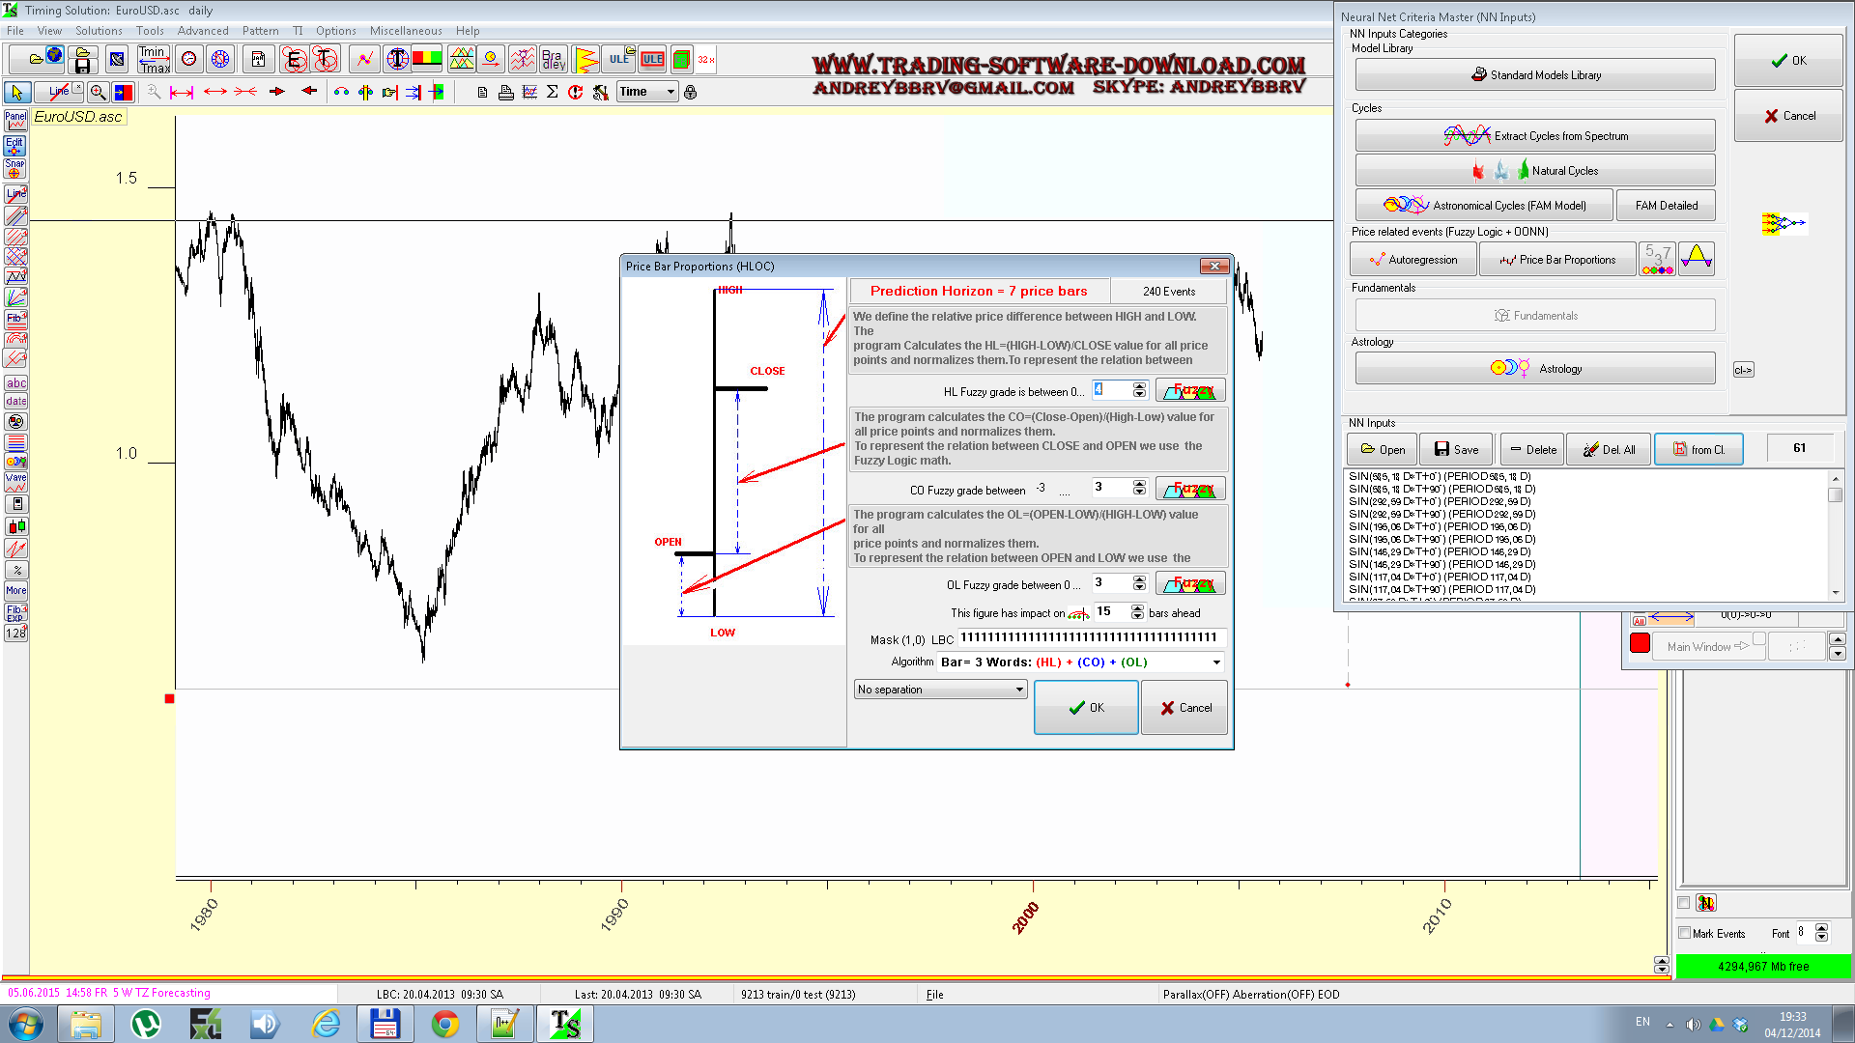This screenshot has width=1855, height=1043.
Task: Click the print icon in toolbar
Action: point(505,93)
